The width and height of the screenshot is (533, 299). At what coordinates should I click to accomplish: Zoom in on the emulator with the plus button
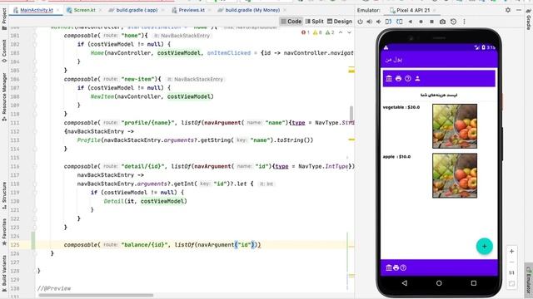click(511, 251)
